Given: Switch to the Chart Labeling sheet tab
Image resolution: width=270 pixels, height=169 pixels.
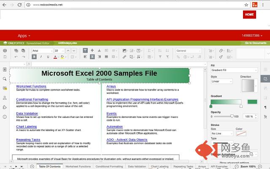Looking at the screenshot, I should [159, 166].
